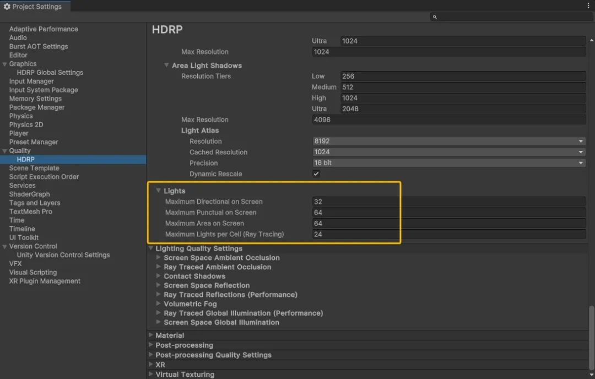Open Editor settings

pos(18,56)
